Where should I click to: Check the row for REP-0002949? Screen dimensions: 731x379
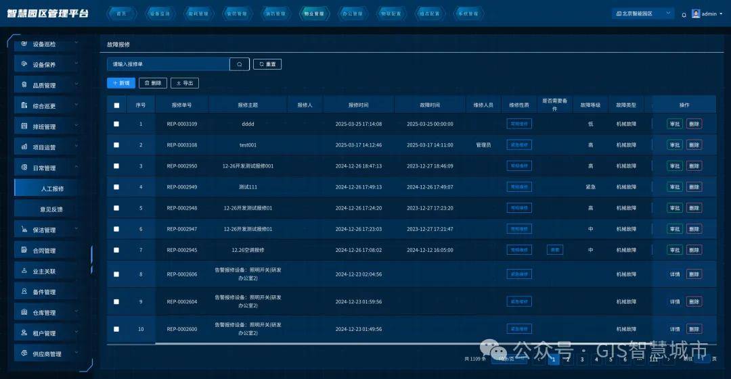116,186
